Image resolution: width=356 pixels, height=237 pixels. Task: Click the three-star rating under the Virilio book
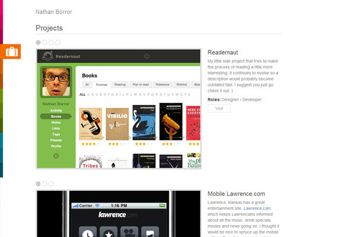[117, 144]
